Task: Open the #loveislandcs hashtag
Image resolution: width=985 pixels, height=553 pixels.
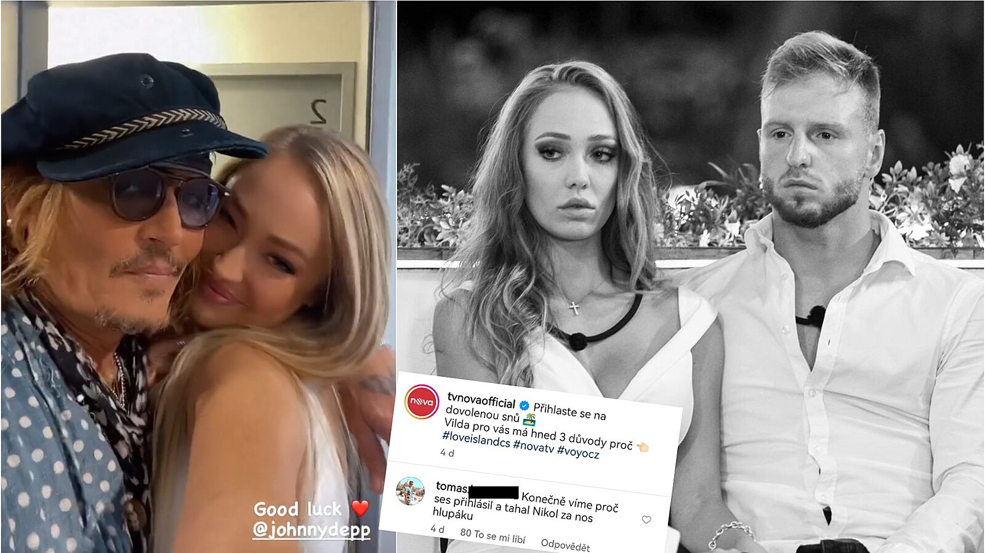Action: pos(476,440)
